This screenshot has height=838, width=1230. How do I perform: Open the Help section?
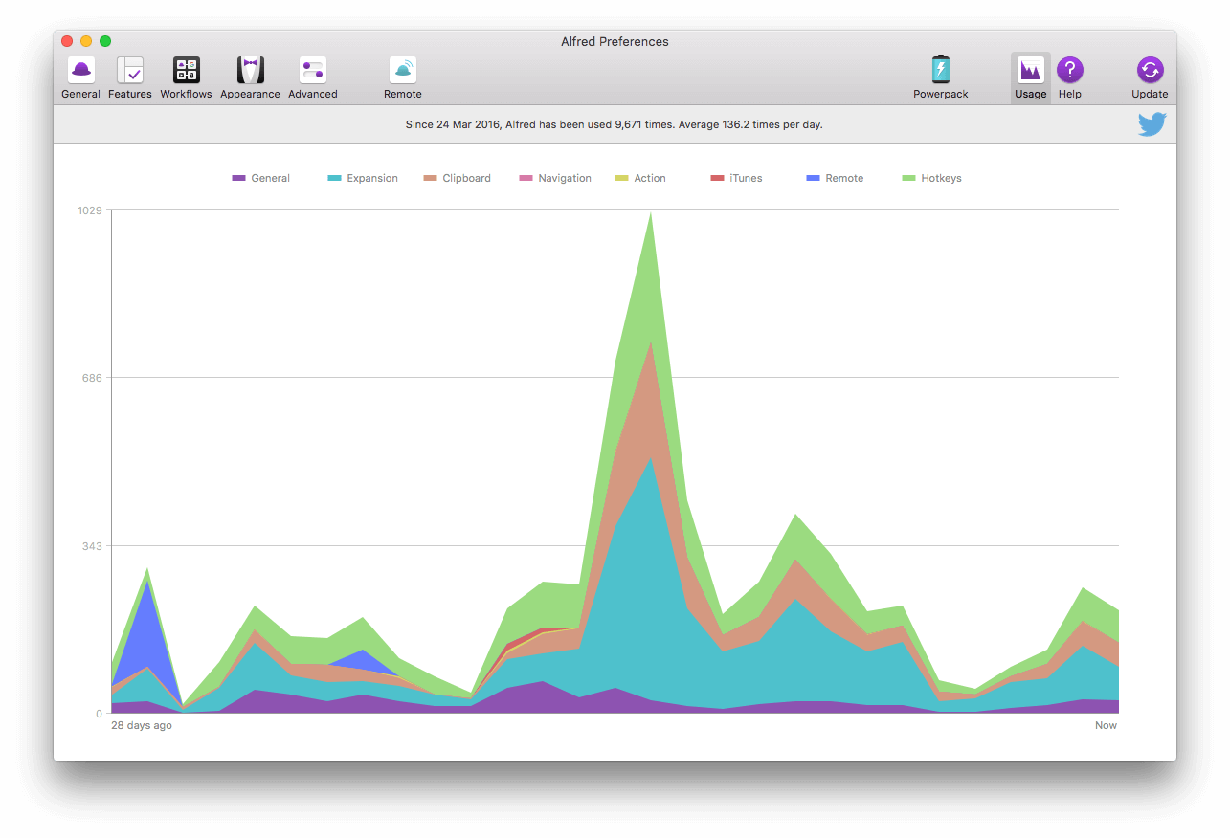(x=1069, y=77)
